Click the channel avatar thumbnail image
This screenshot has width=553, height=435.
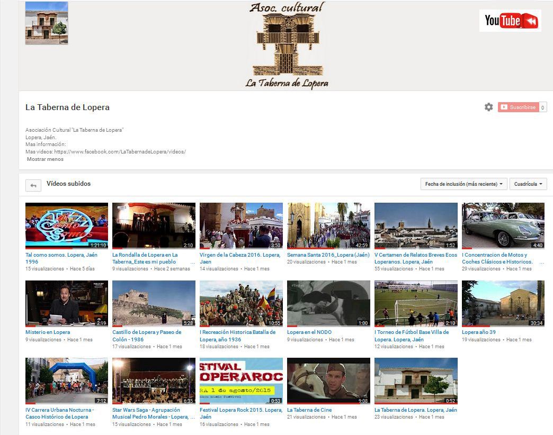point(47,23)
